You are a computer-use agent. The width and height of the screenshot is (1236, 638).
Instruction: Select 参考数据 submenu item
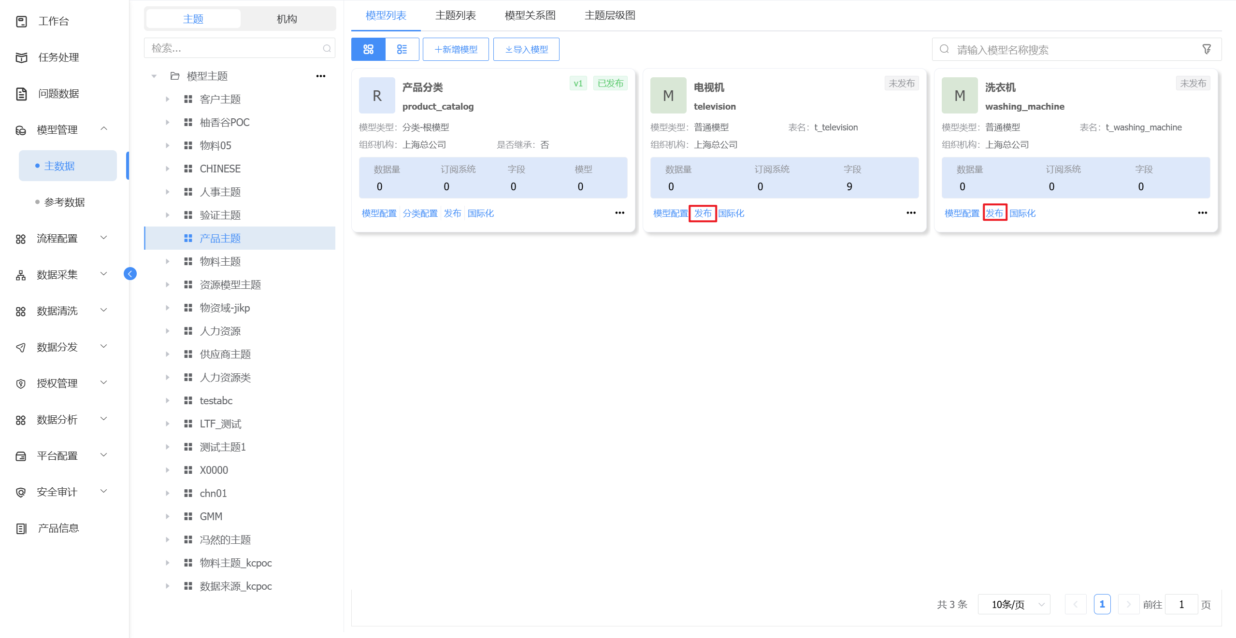pos(64,202)
